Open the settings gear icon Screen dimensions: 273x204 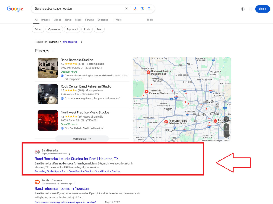pyautogui.click(x=242, y=9)
